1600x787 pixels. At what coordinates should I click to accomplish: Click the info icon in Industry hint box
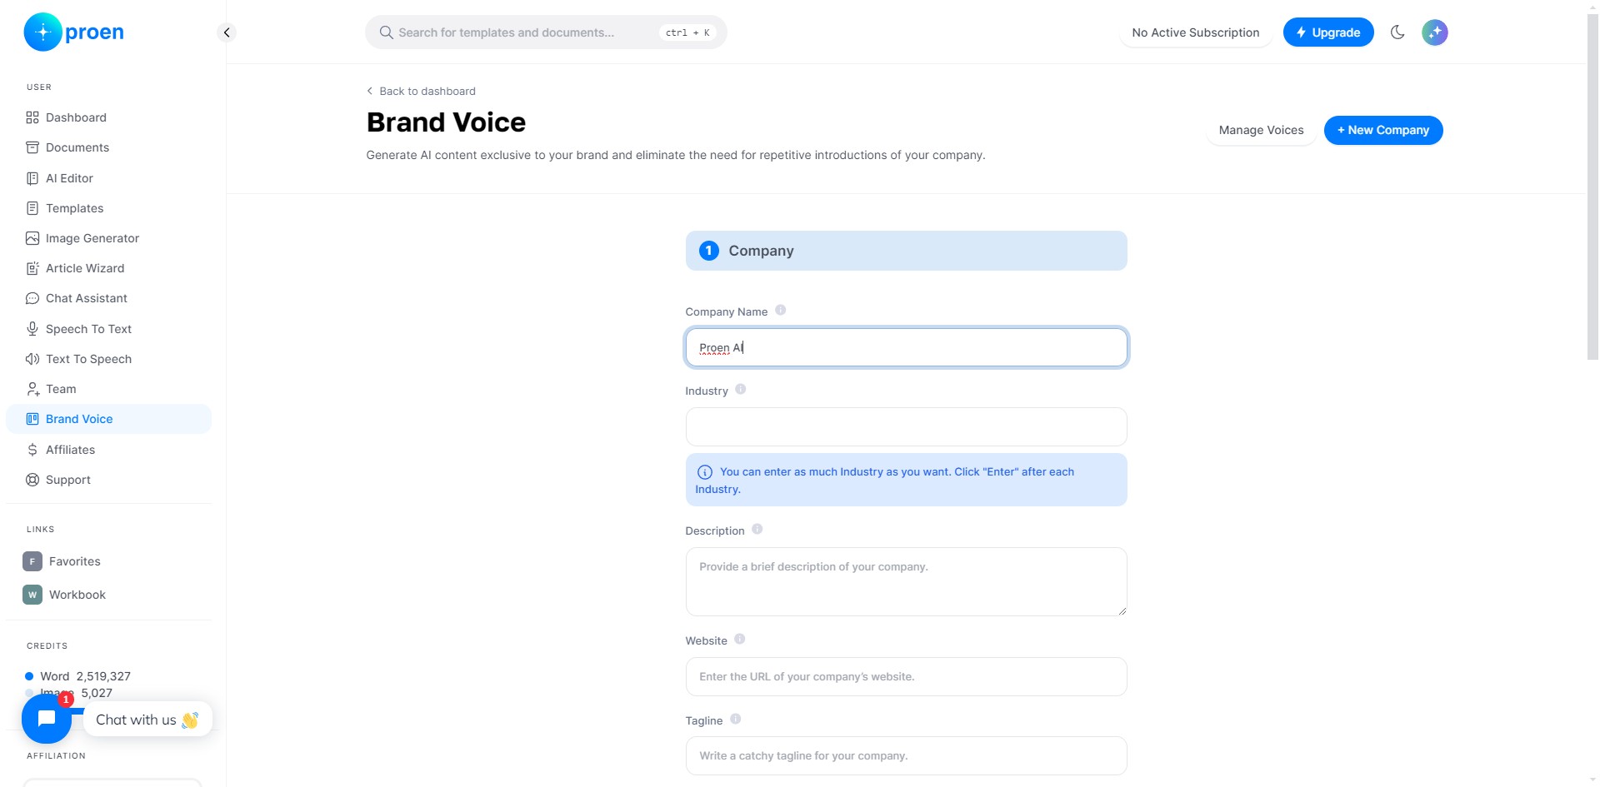click(704, 472)
